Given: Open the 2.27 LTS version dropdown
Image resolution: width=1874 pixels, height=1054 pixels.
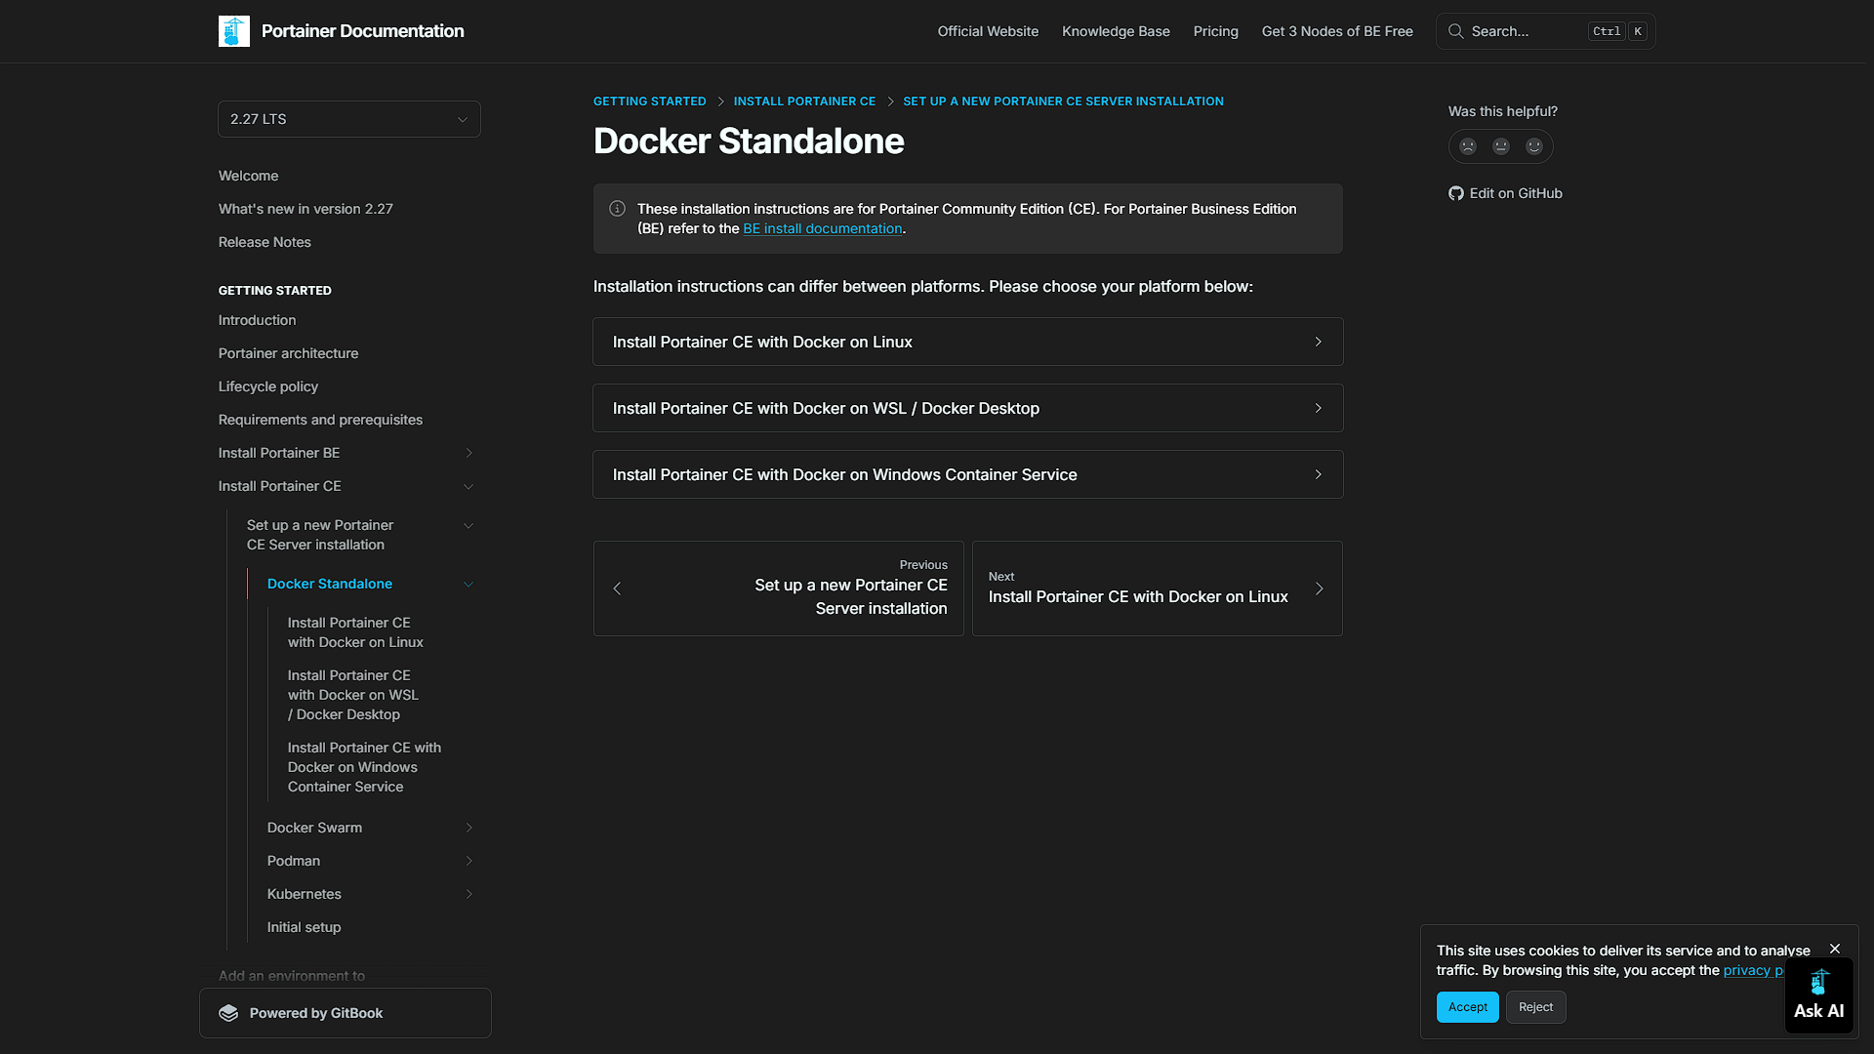Looking at the screenshot, I should coord(349,119).
